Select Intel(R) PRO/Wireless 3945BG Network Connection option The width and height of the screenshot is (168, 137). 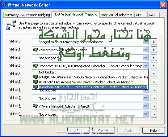[90, 77]
